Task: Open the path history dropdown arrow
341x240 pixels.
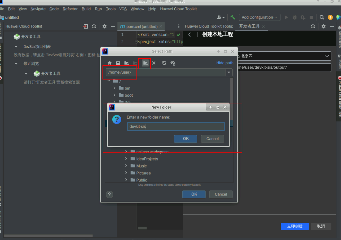Action: 229,72
